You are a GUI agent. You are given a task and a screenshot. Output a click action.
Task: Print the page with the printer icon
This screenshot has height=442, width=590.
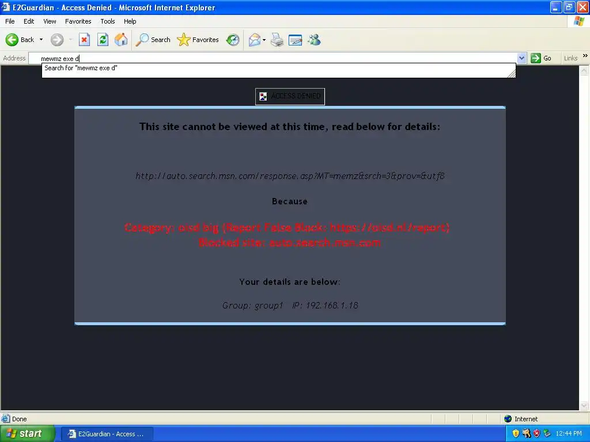[277, 40]
